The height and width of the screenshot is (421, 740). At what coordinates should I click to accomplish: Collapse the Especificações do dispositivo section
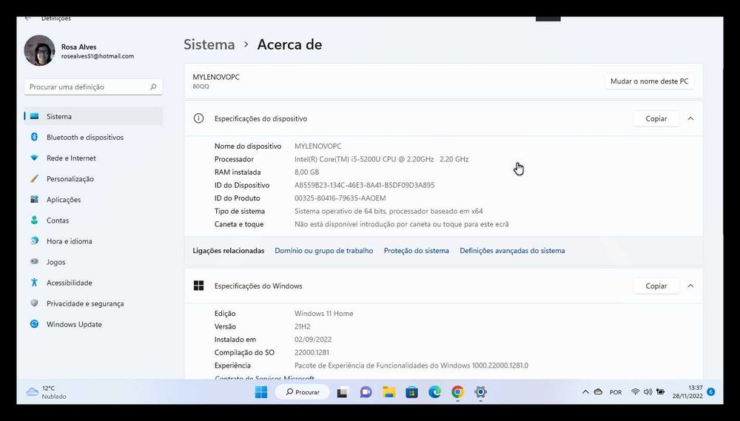click(690, 118)
